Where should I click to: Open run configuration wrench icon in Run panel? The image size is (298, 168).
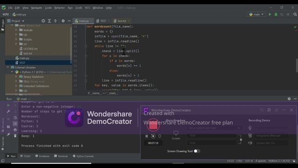[x=8, y=111]
